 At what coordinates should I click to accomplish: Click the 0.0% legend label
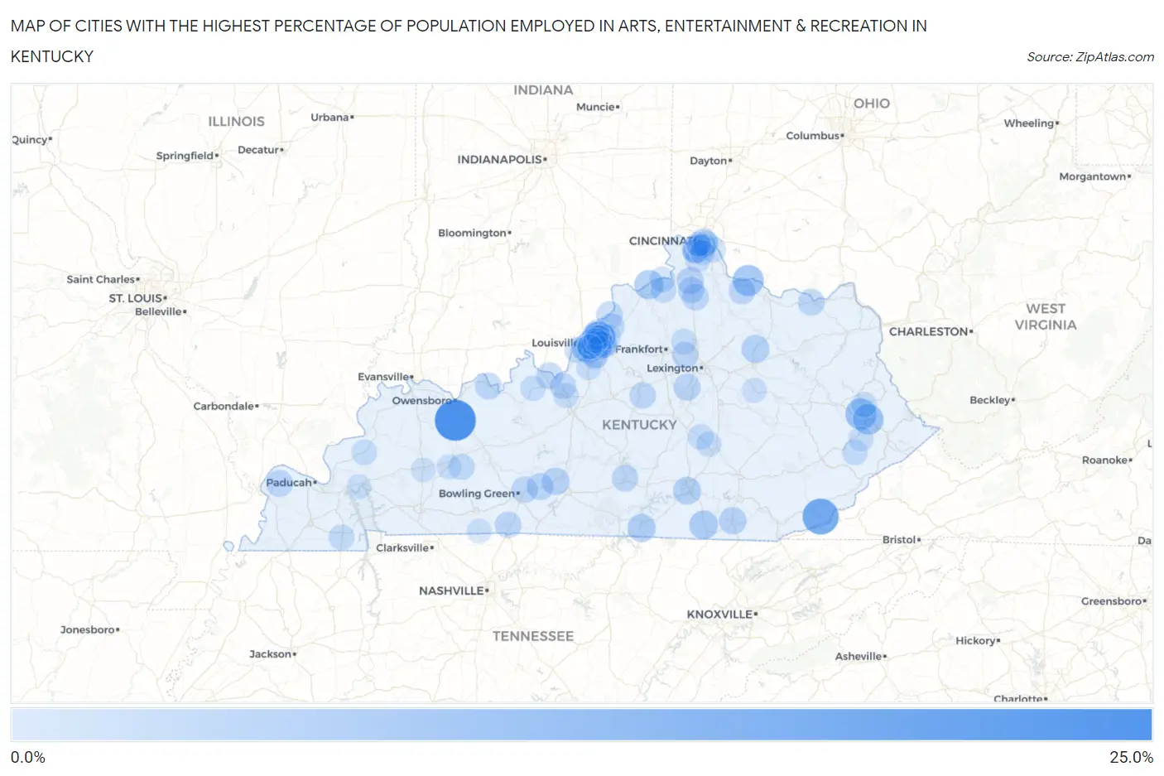point(28,758)
